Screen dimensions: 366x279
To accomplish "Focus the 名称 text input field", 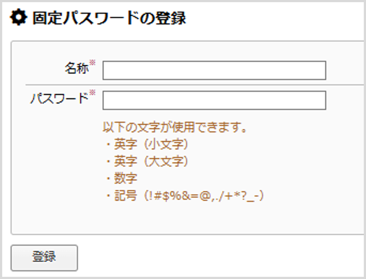I will (x=214, y=71).
